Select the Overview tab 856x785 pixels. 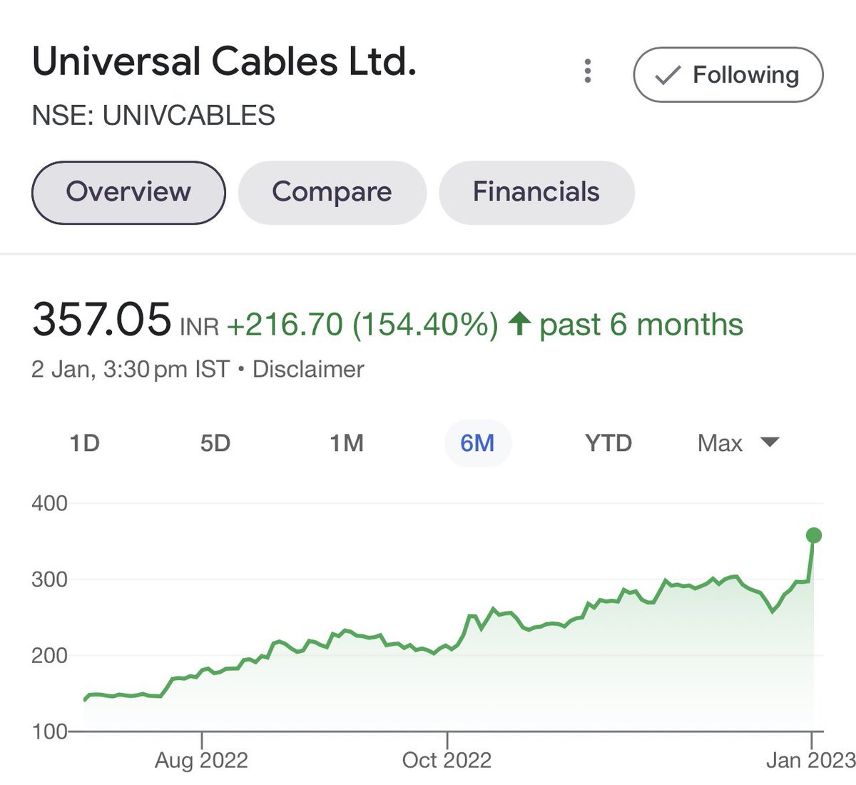[x=128, y=192]
